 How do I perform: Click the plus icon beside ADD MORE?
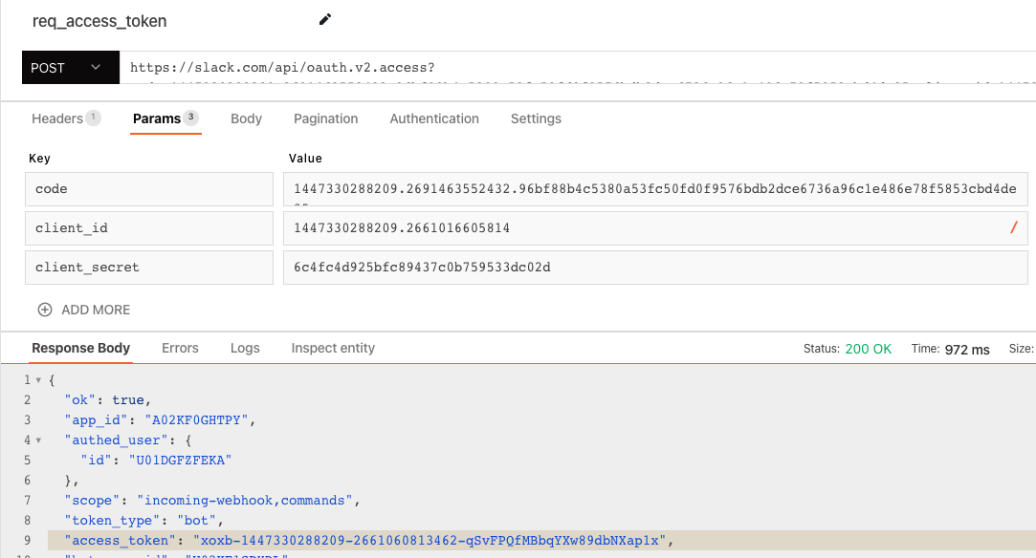point(46,309)
